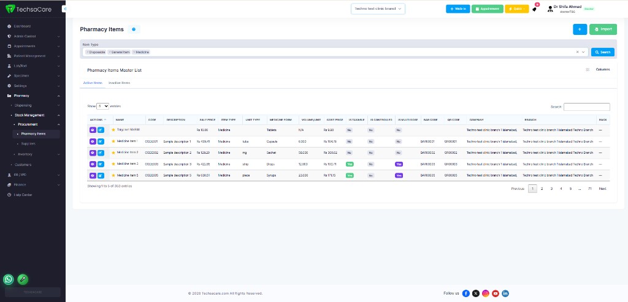This screenshot has height=302, width=628.
Task: Open the LinkedIn social icon
Action: click(505, 293)
